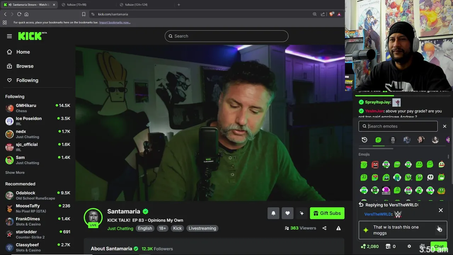Open GMHikaru's channel
Screen dimensions: 453x255
click(38, 108)
